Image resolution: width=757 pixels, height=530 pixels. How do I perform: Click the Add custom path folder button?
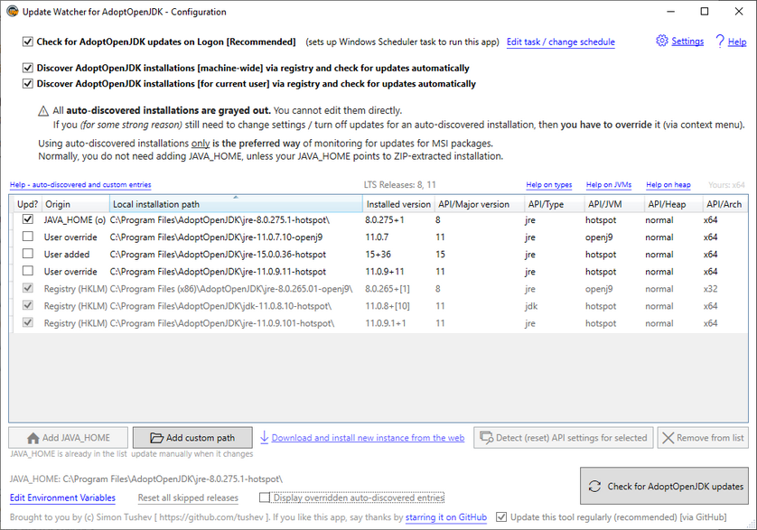[192, 438]
